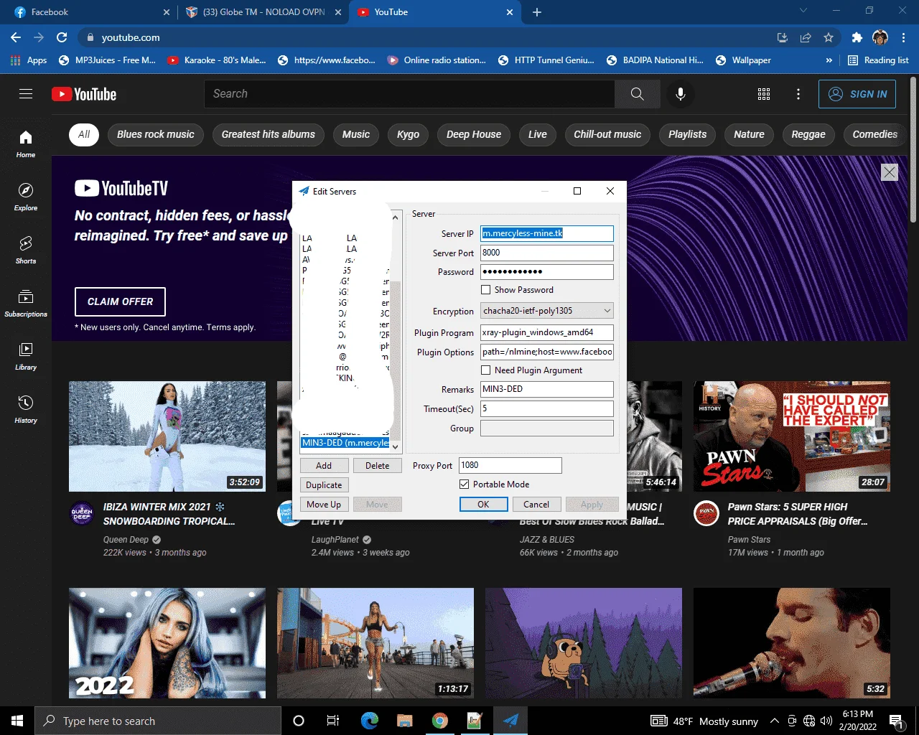Open YouTube settings three-dot menu

[x=798, y=94]
